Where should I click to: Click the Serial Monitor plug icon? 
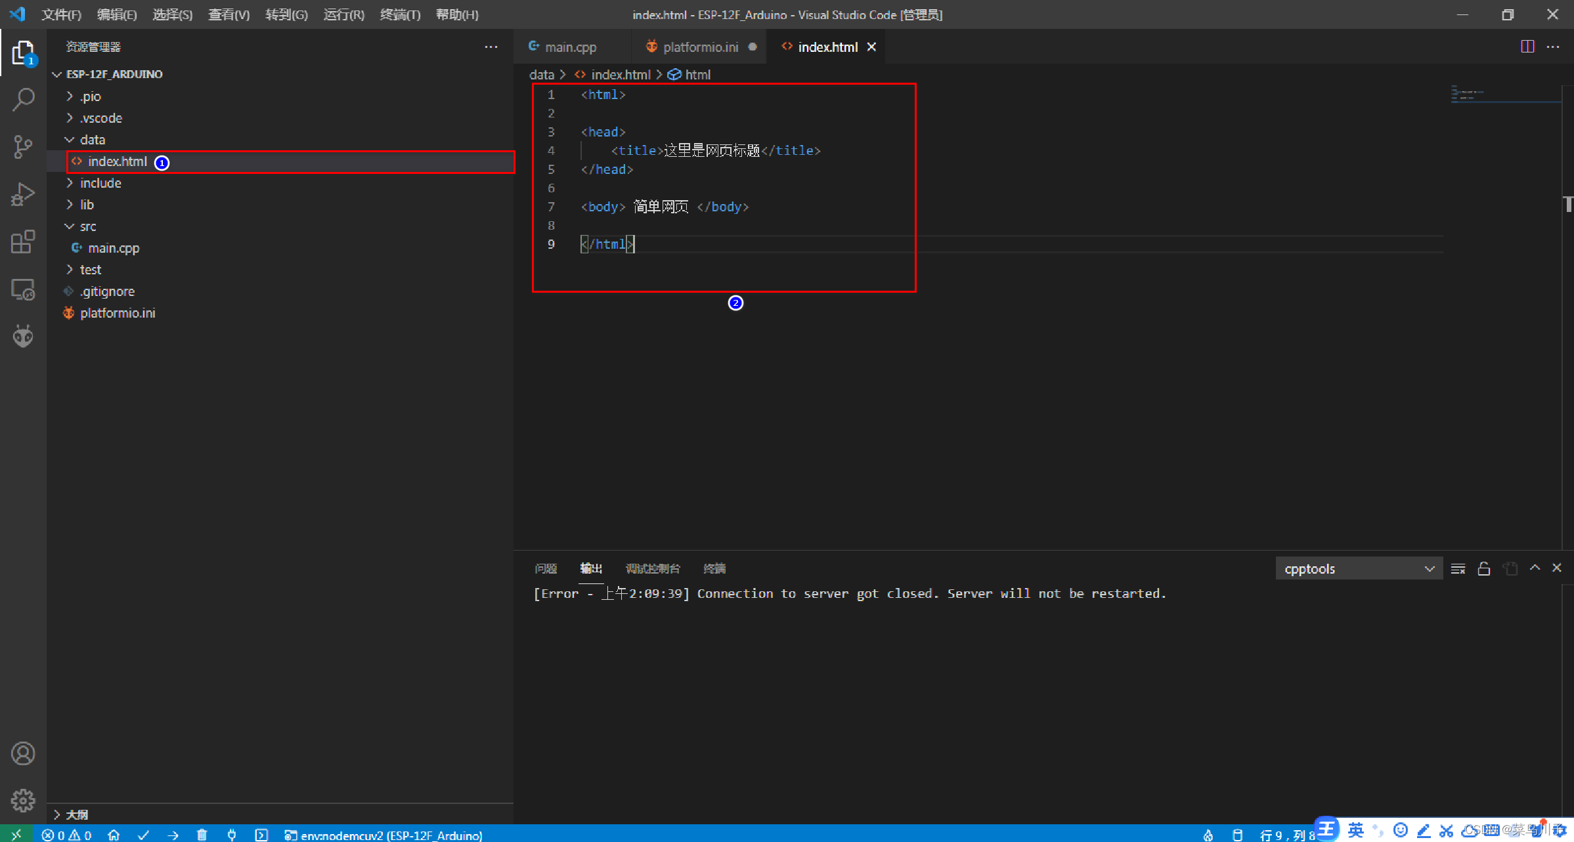click(x=232, y=835)
